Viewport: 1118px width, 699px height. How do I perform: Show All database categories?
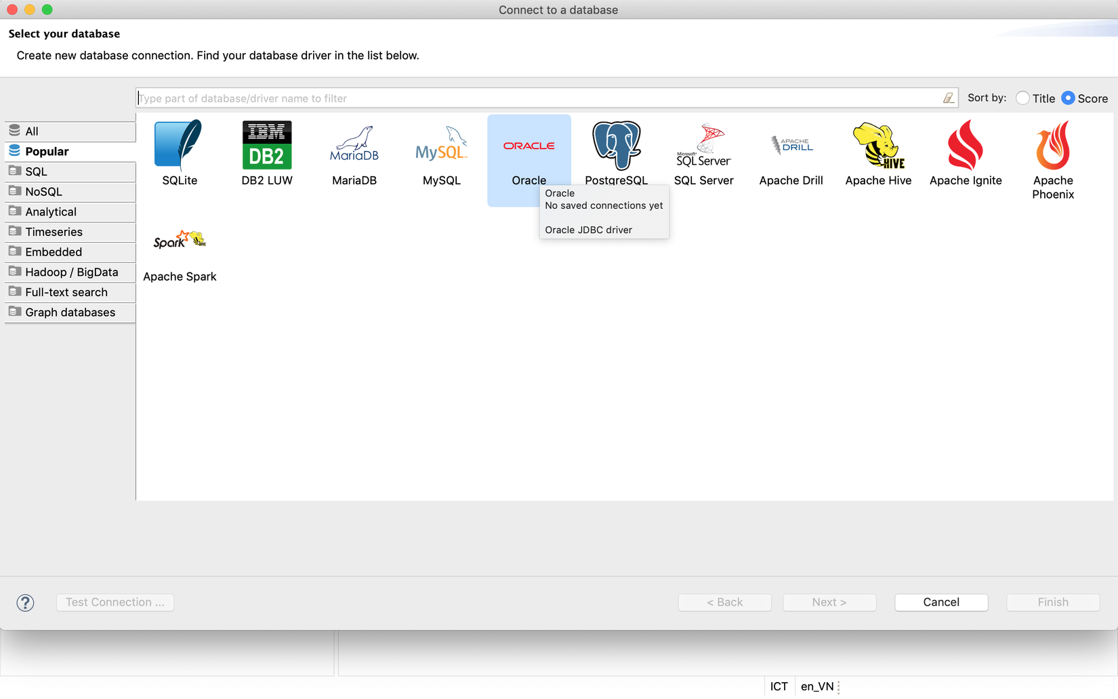(70, 132)
